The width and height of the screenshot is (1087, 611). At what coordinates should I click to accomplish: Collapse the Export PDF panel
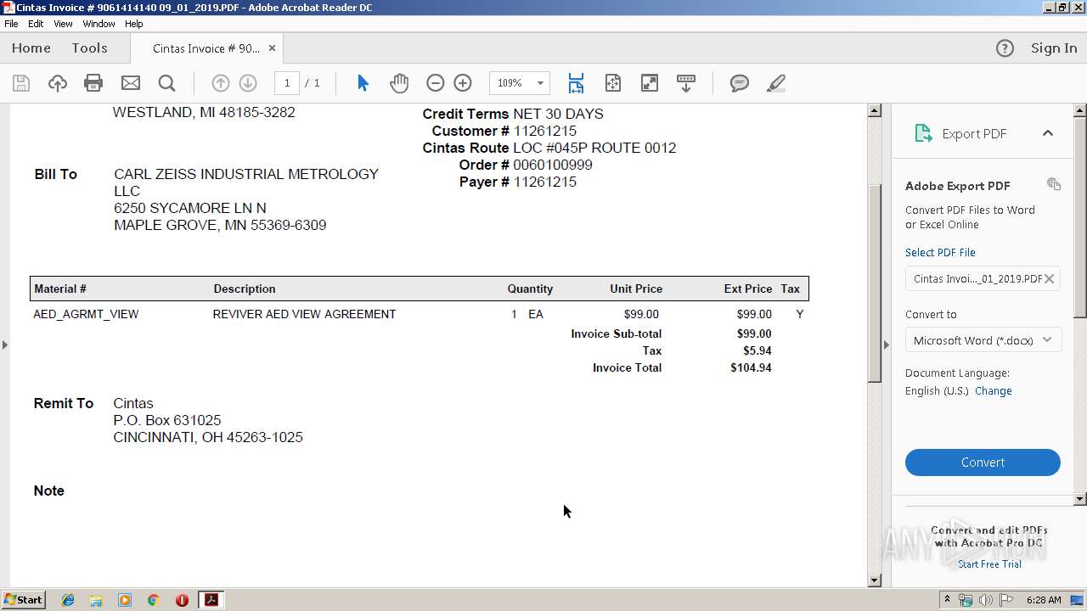pyautogui.click(x=1048, y=133)
